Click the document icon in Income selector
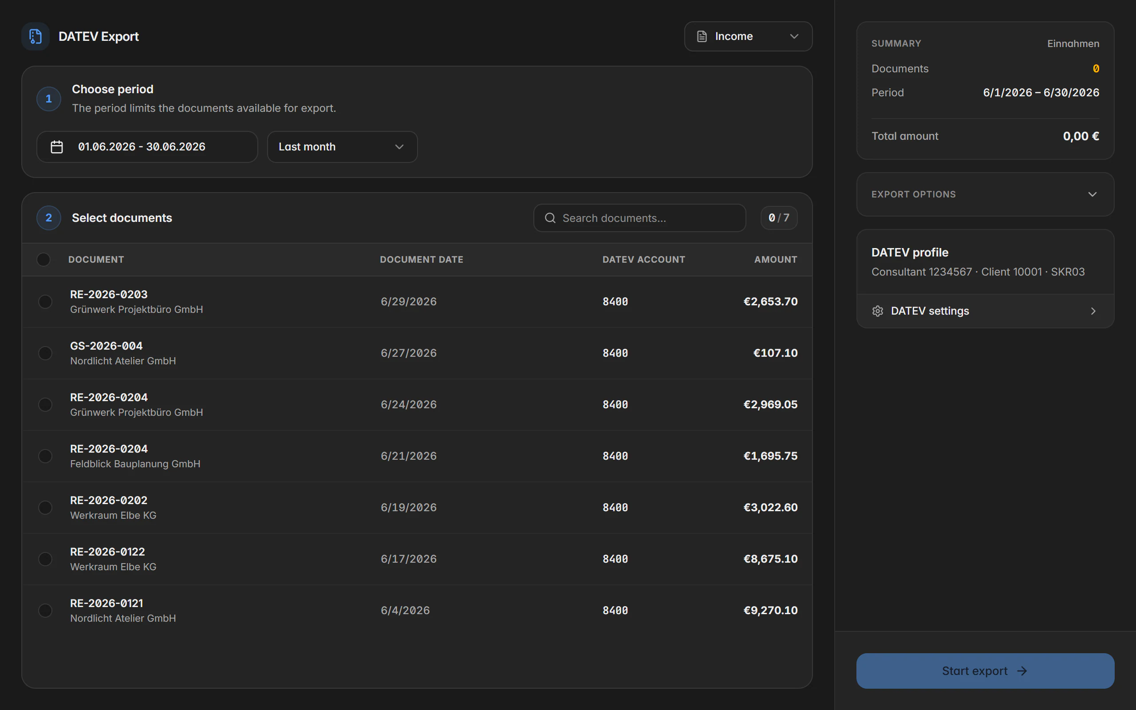This screenshot has height=710, width=1136. click(702, 36)
